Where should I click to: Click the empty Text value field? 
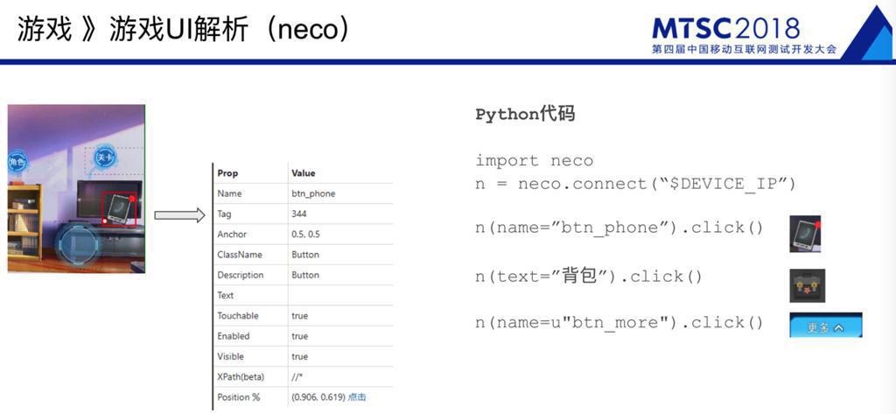coord(339,295)
